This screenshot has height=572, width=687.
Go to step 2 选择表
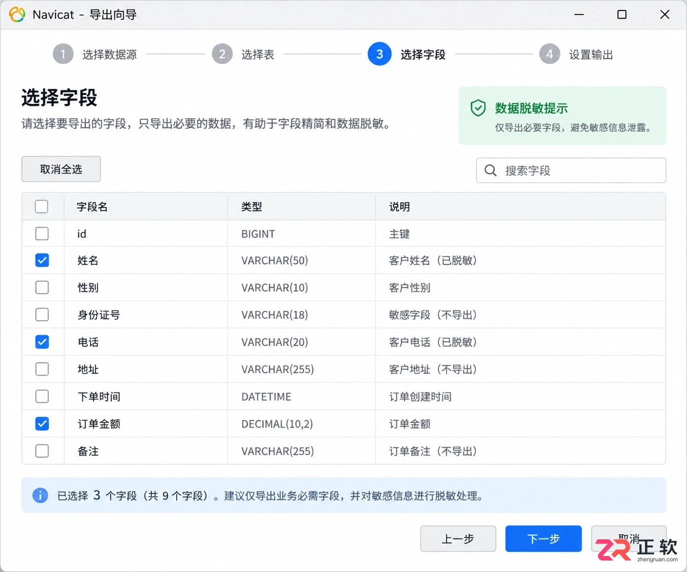[243, 54]
